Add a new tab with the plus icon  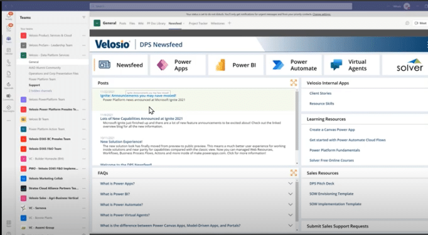click(x=230, y=23)
